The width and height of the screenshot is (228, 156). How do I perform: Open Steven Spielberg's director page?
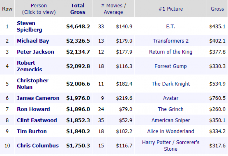point(29,26)
